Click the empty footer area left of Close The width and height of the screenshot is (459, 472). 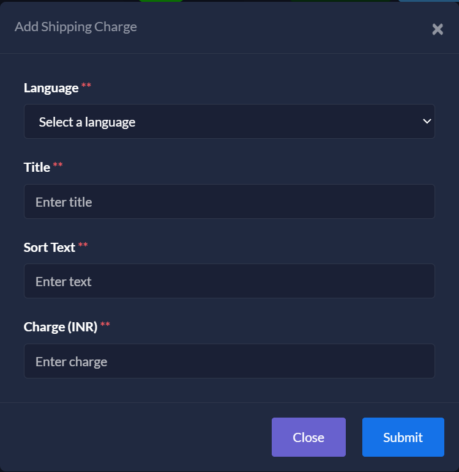coord(135,437)
